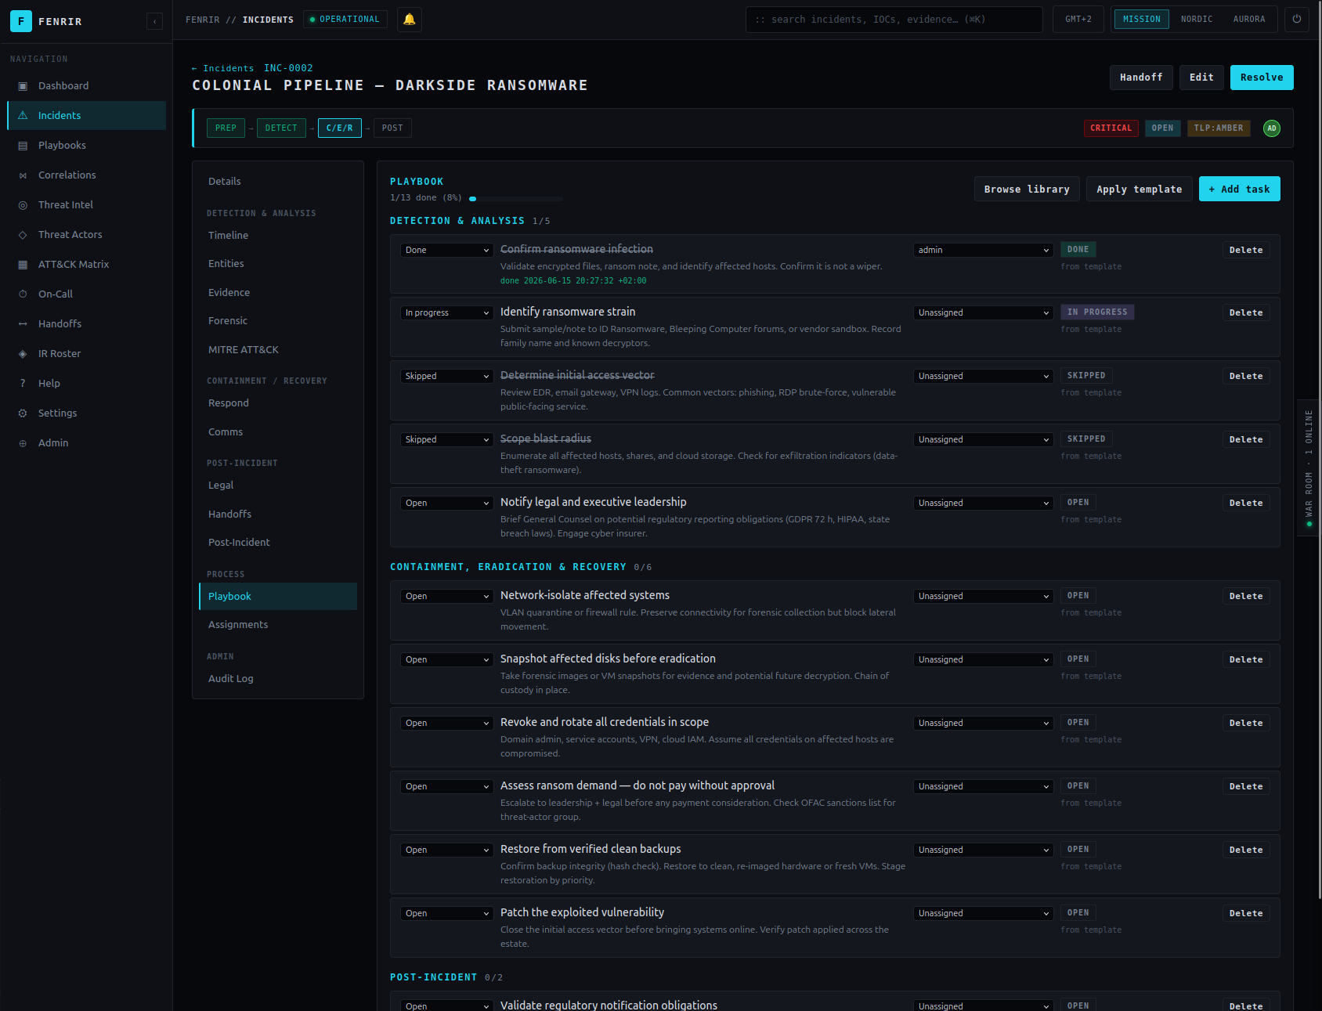Click the Threat Intel target icon

point(23,205)
